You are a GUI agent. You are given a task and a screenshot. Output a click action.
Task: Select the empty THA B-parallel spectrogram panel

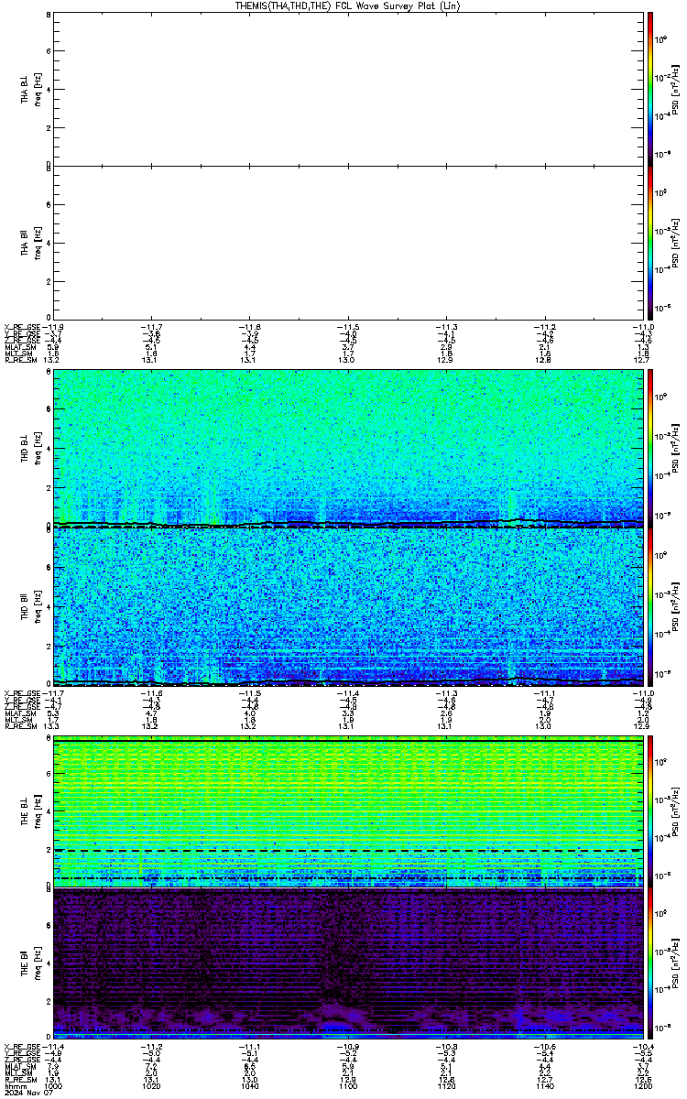tap(348, 242)
